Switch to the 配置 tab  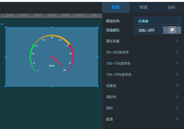[116, 7]
